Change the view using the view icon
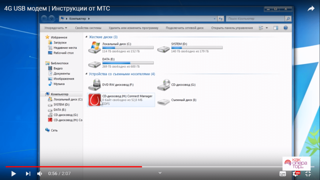The height and width of the screenshot is (180, 320). (x=261, y=28)
